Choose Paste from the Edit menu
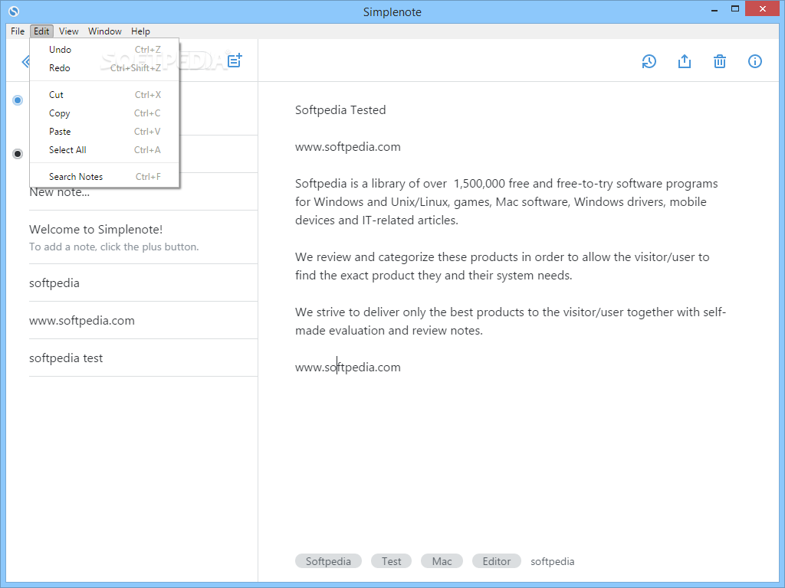The height and width of the screenshot is (588, 785). (104, 132)
